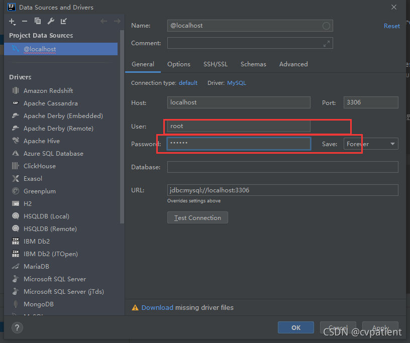Make data source global icon
The width and height of the screenshot is (410, 343).
click(63, 21)
